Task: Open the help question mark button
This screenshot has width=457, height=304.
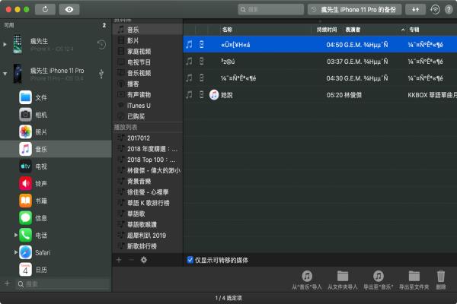Action: click(449, 10)
